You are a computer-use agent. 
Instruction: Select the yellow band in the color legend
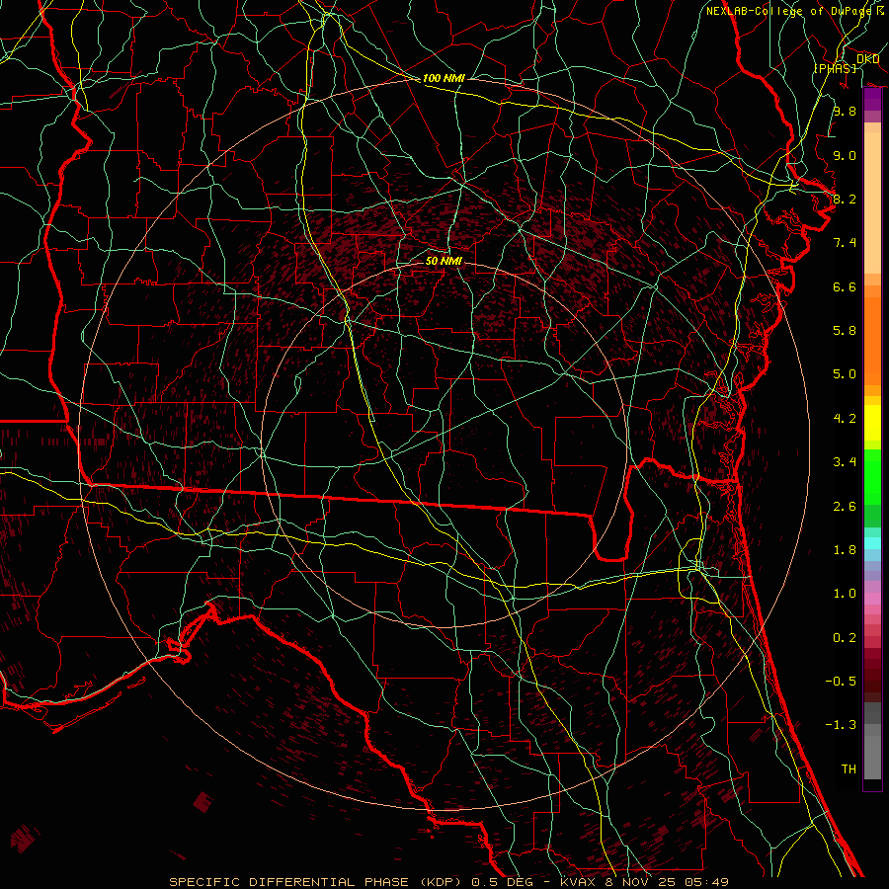point(872,425)
